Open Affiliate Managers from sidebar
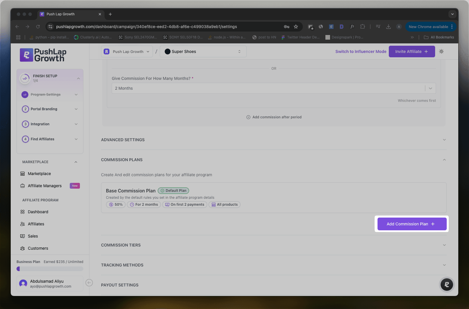The height and width of the screenshot is (309, 469). [x=45, y=186]
